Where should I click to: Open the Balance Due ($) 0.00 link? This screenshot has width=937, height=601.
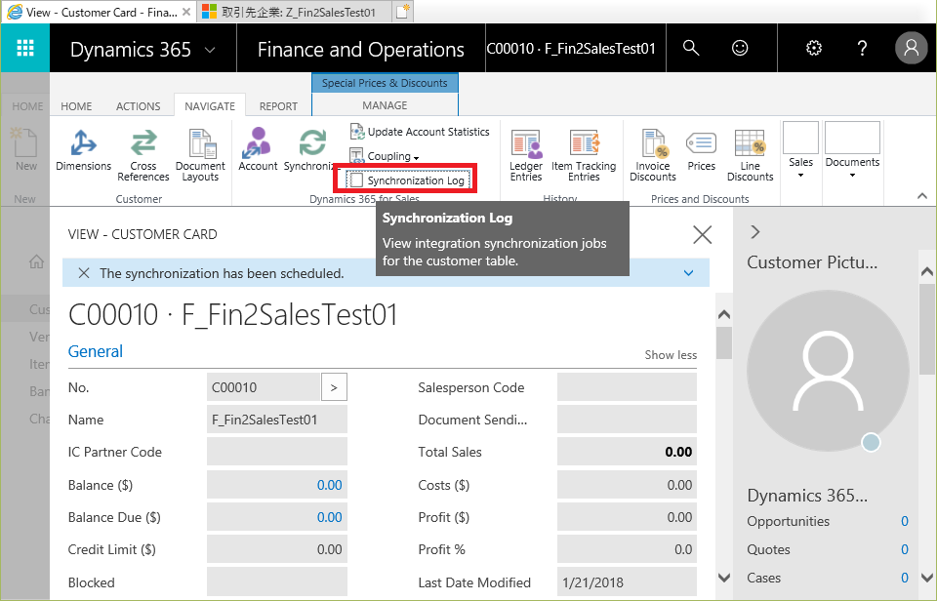click(x=329, y=517)
